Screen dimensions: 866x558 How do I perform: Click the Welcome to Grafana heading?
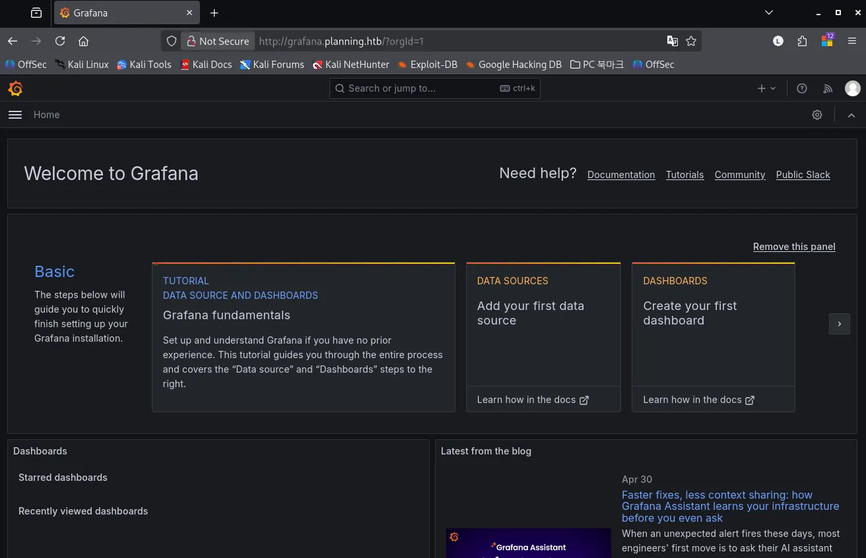click(x=111, y=173)
